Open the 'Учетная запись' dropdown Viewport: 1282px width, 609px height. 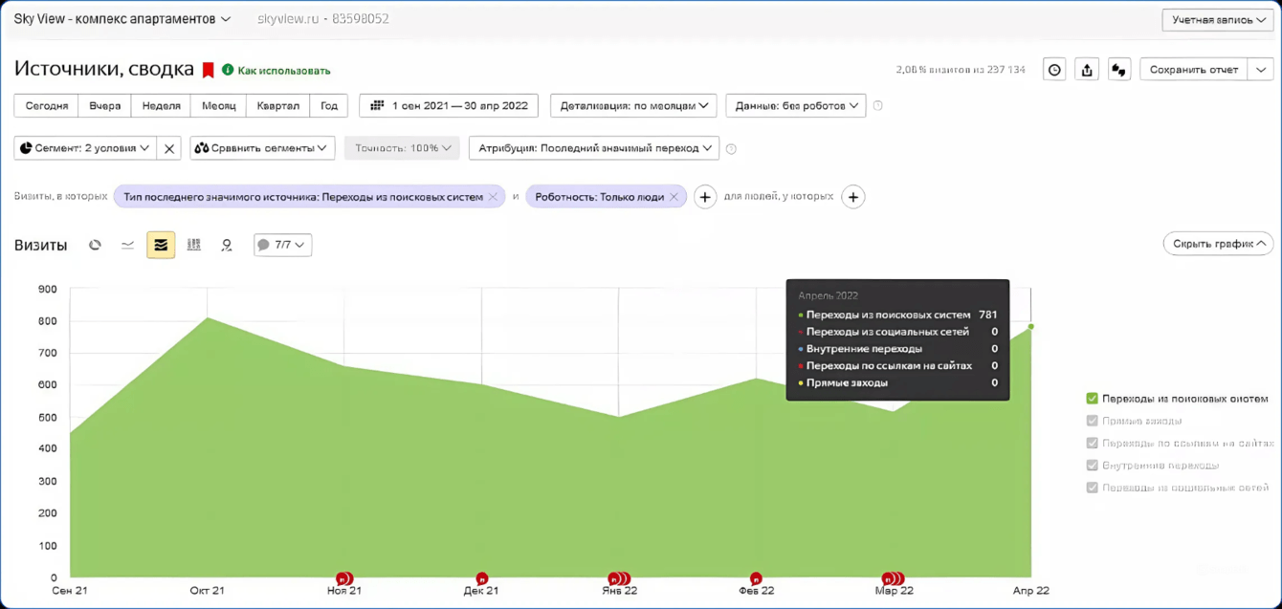point(1218,20)
